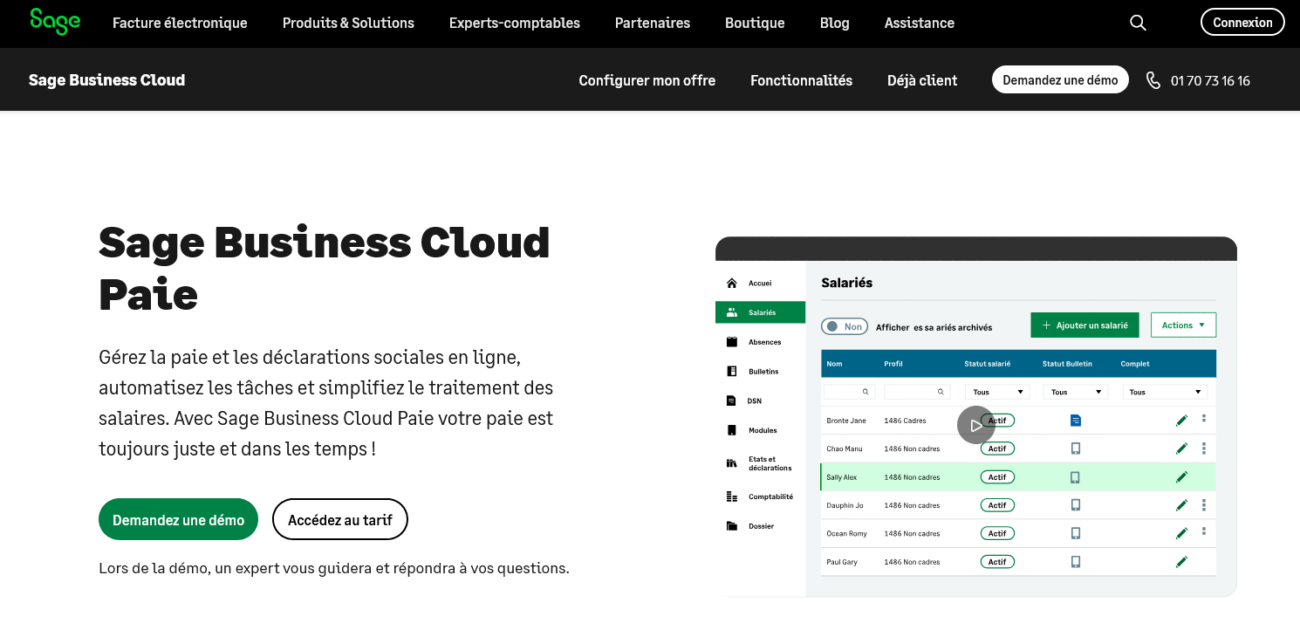The height and width of the screenshot is (623, 1300).
Task: Open the three-dot menu for Chao Manu
Action: tap(1204, 448)
